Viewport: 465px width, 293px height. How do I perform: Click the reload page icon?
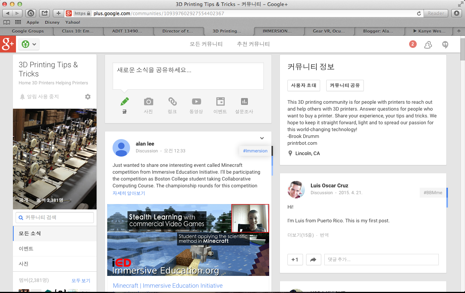(x=419, y=13)
